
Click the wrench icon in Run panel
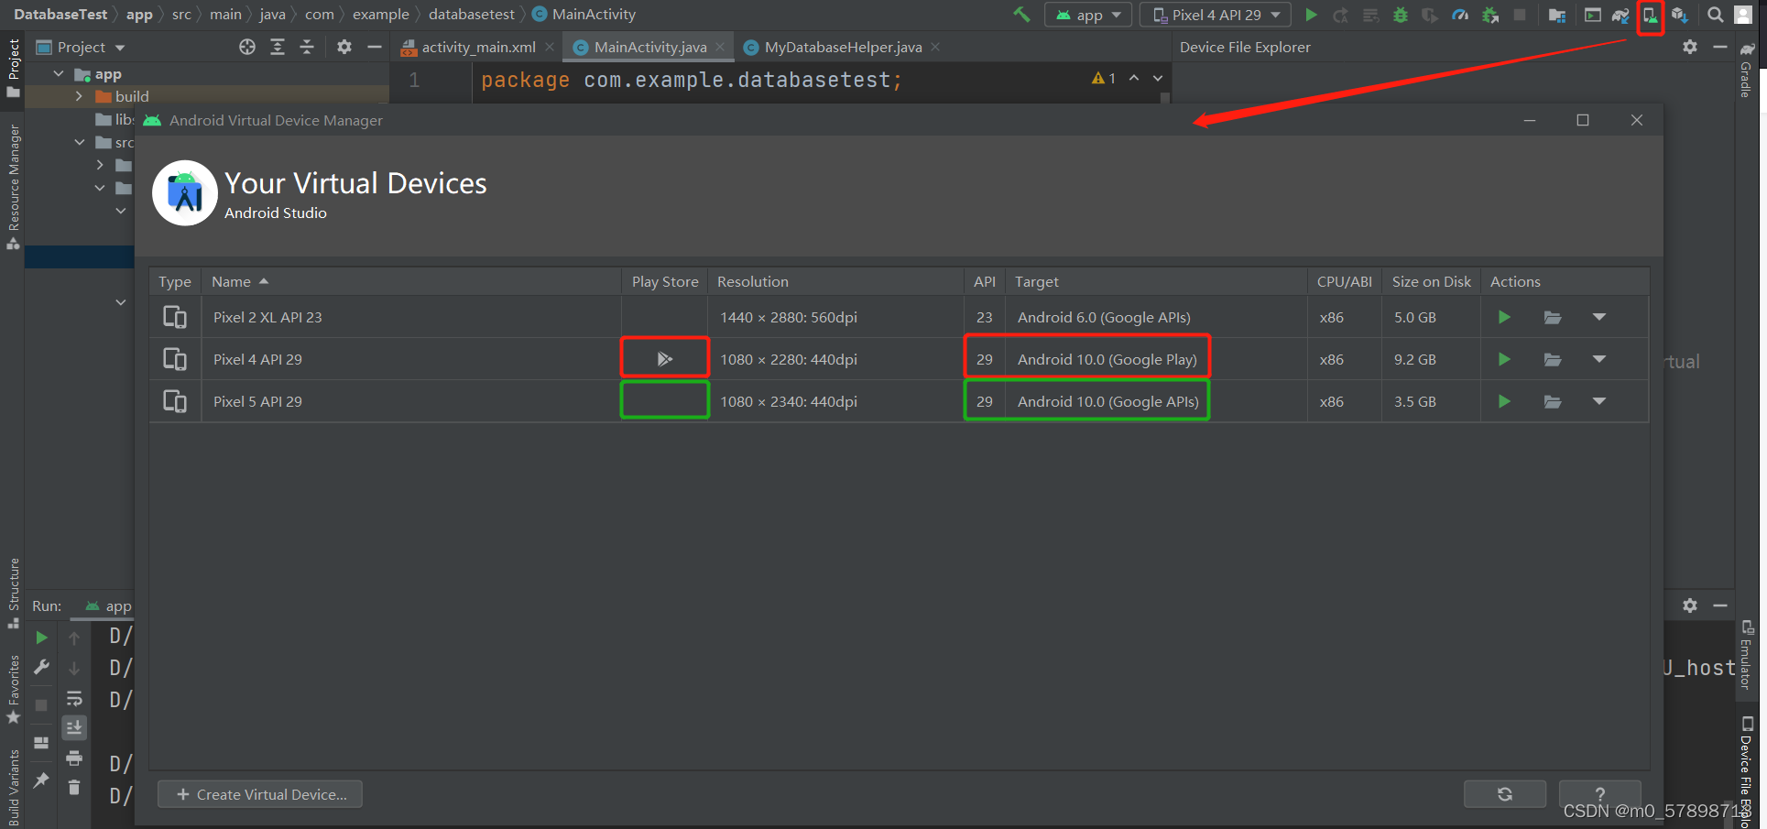[41, 668]
